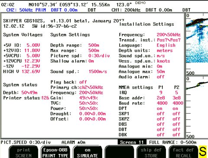Screen dimensions: 208x158
Task: Click the 15.55Kn speed readout
Action: click(x=101, y=5)
